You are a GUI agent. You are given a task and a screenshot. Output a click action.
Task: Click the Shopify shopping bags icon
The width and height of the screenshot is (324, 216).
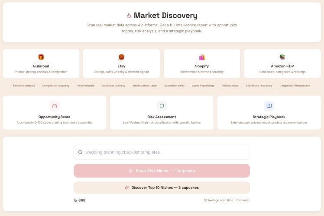click(x=202, y=57)
